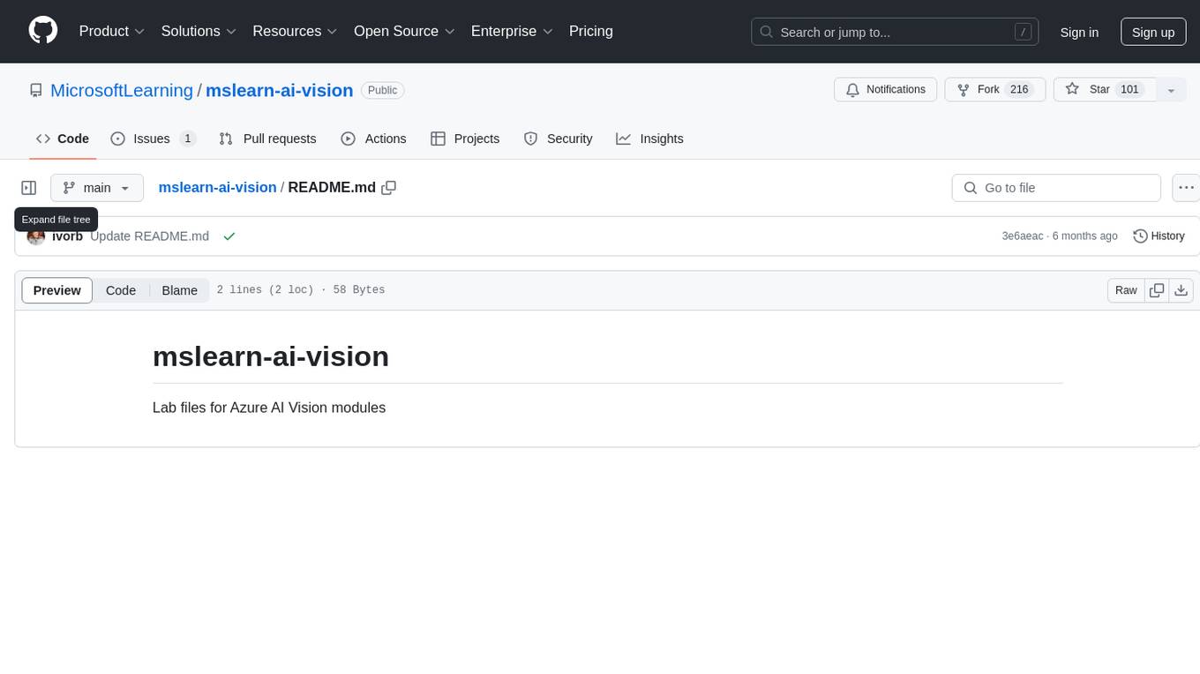The image size is (1200, 674).
Task: Click the mslearn-ai-vision README heading
Action: coord(271,356)
